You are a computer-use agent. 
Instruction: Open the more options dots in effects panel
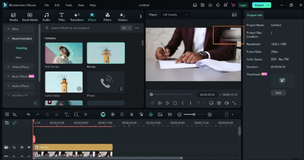coord(137,28)
